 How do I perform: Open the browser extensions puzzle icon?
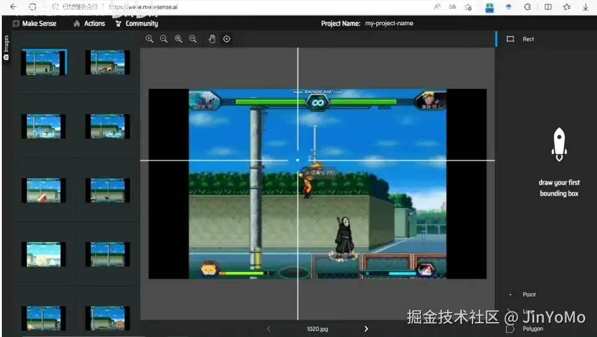[527, 6]
